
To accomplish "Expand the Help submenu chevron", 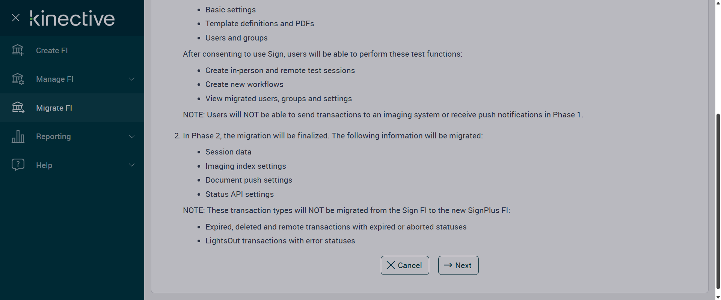I will (x=132, y=165).
